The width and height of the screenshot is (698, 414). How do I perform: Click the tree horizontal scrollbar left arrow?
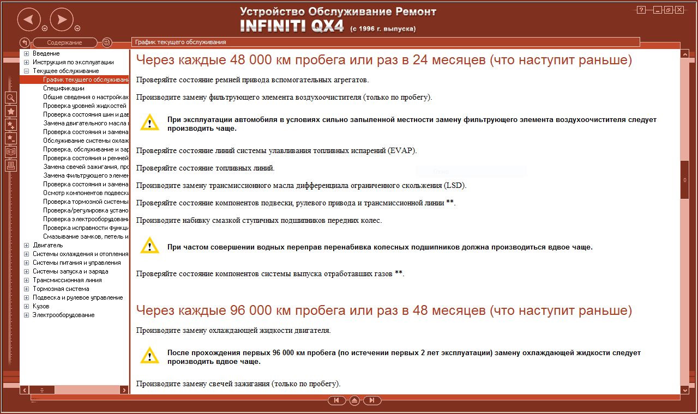24,390
